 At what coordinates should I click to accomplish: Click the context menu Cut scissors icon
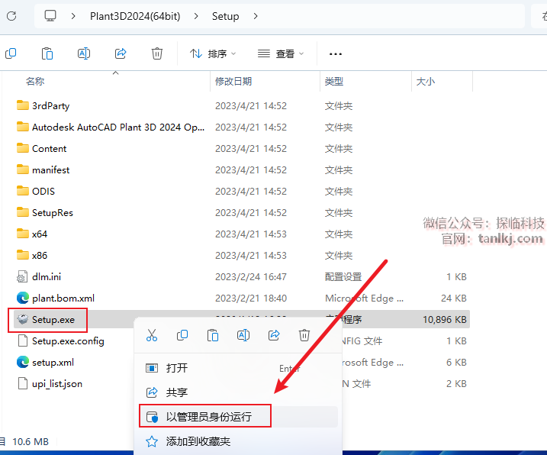pyautogui.click(x=151, y=335)
